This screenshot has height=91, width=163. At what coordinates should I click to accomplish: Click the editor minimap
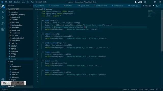153,14
